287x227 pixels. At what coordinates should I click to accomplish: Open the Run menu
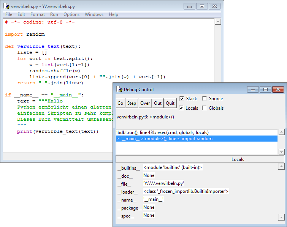[x=54, y=14]
